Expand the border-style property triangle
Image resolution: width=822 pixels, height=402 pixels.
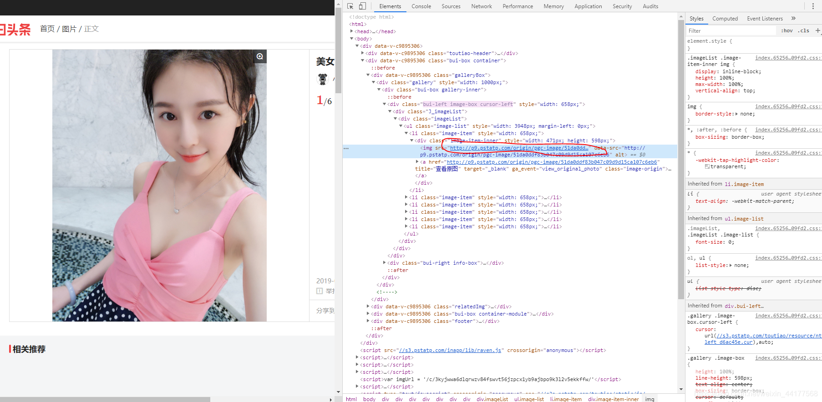coord(736,114)
